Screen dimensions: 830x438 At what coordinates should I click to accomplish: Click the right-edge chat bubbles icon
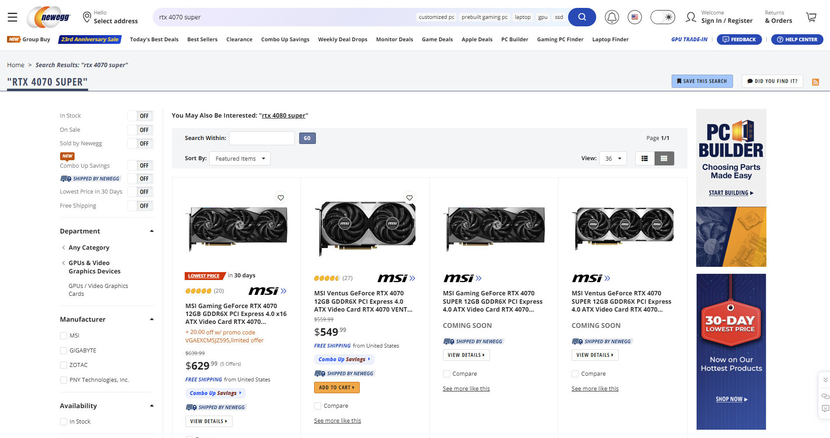click(825, 396)
